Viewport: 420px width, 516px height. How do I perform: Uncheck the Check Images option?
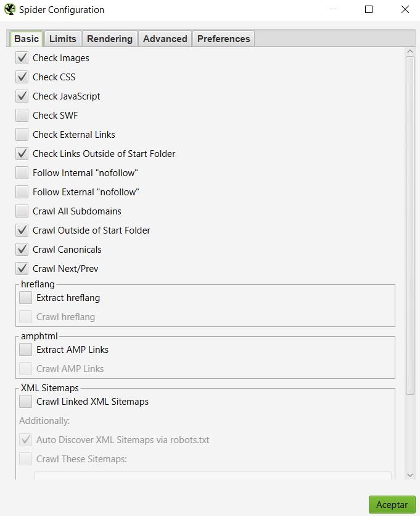(x=22, y=58)
